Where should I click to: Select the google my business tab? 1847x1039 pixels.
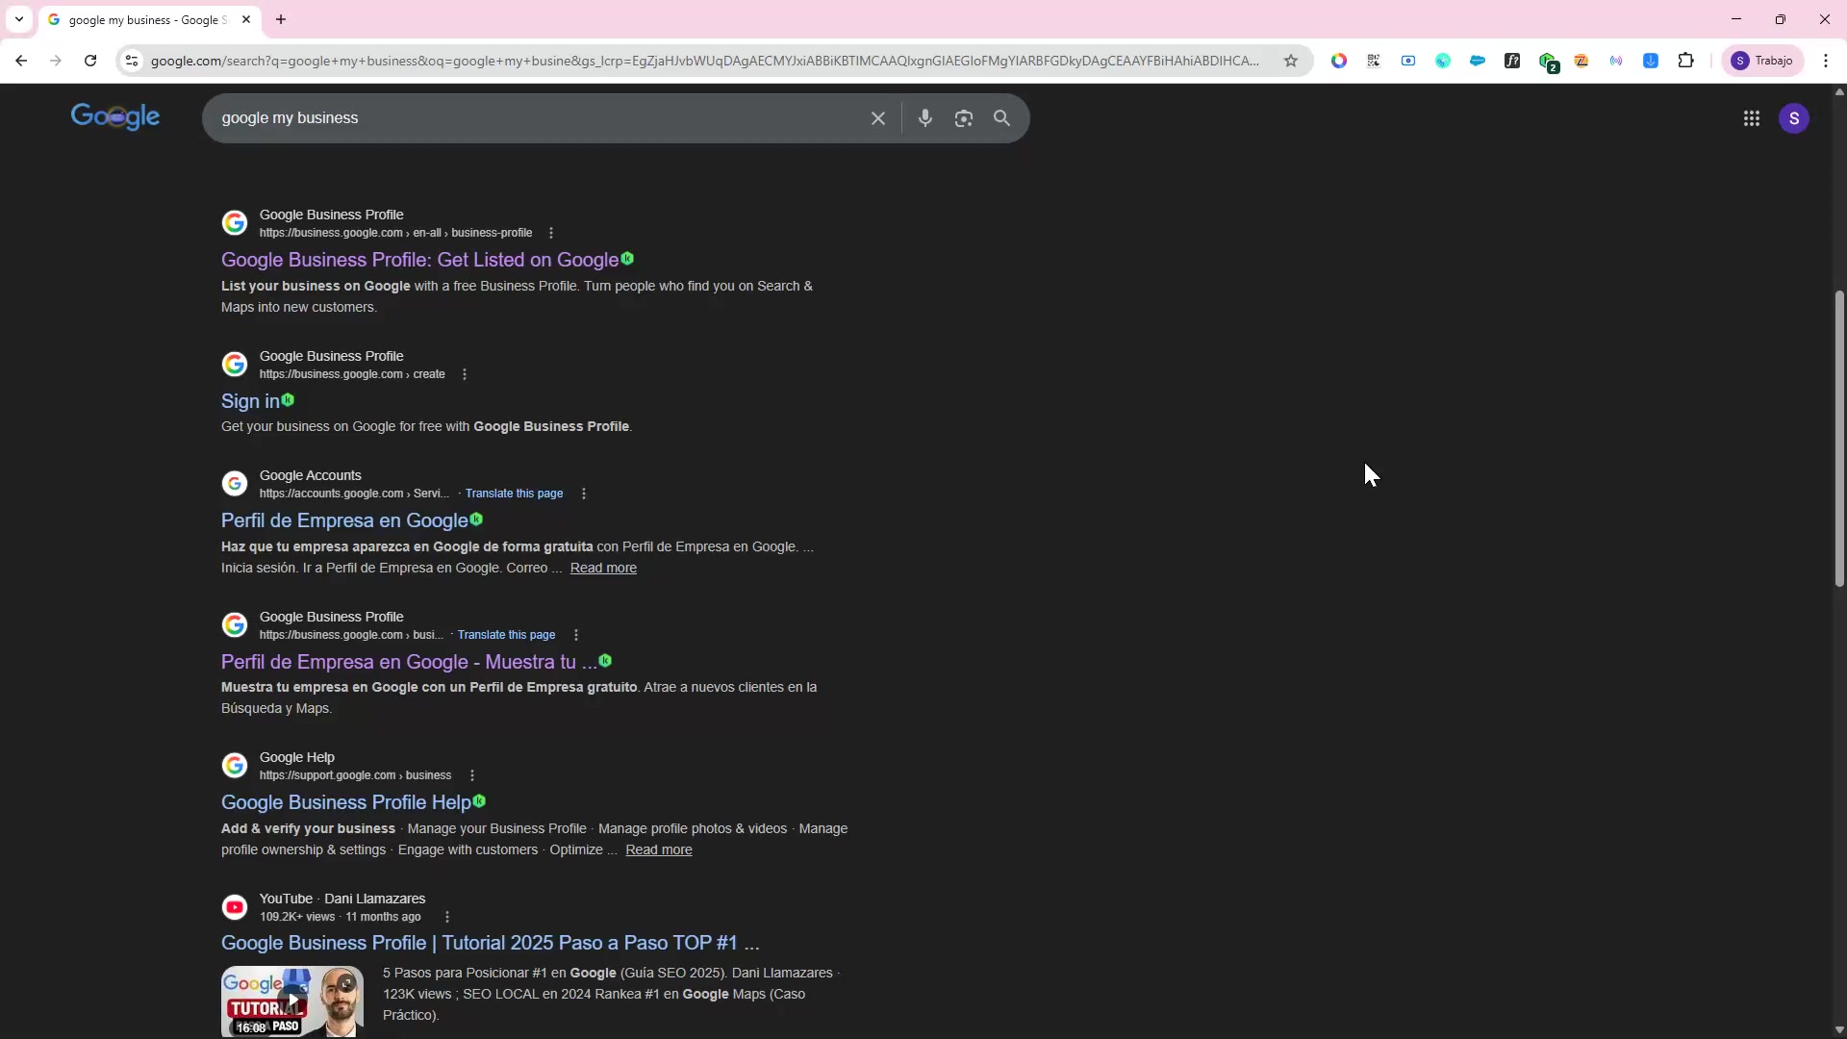pos(148,19)
